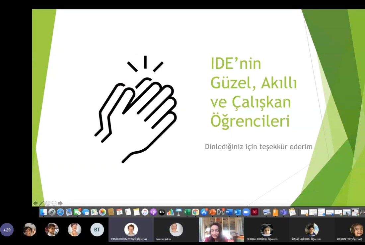Open the Notes app in the dock

[x=136, y=212]
